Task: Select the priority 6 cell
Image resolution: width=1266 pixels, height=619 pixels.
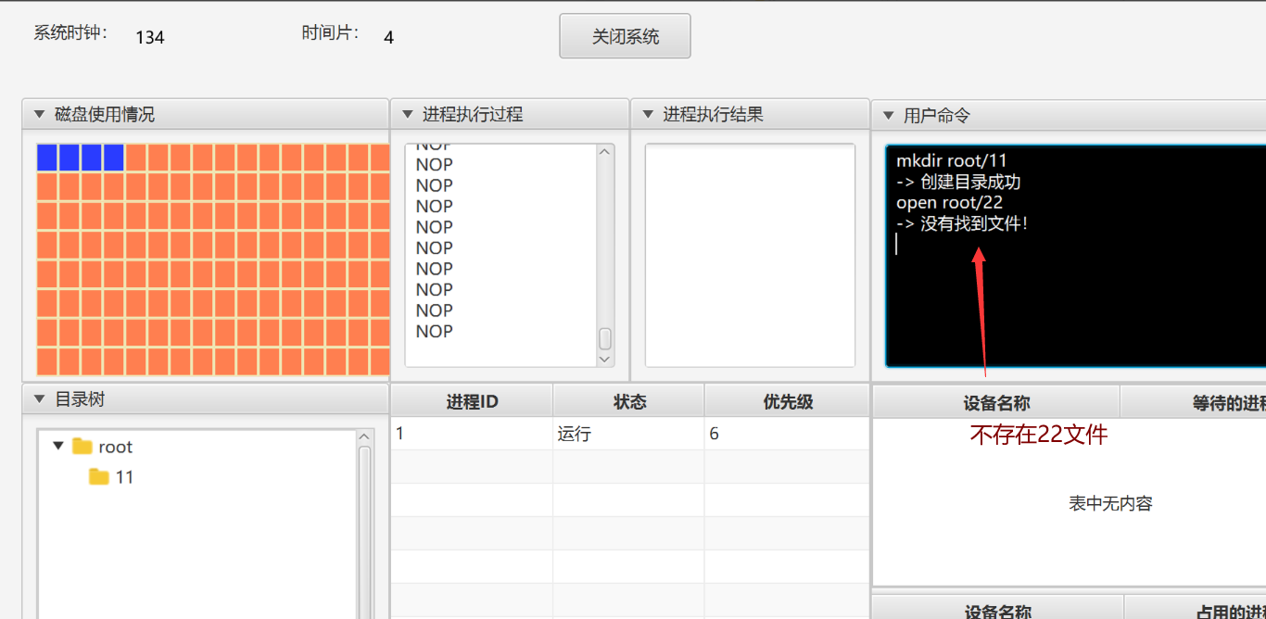Action: [788, 434]
